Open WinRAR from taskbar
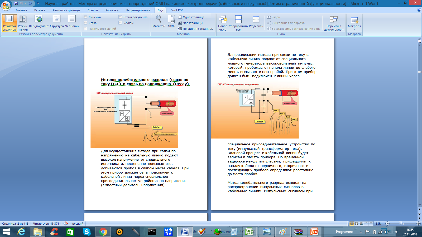The image size is (422, 237). [298, 232]
